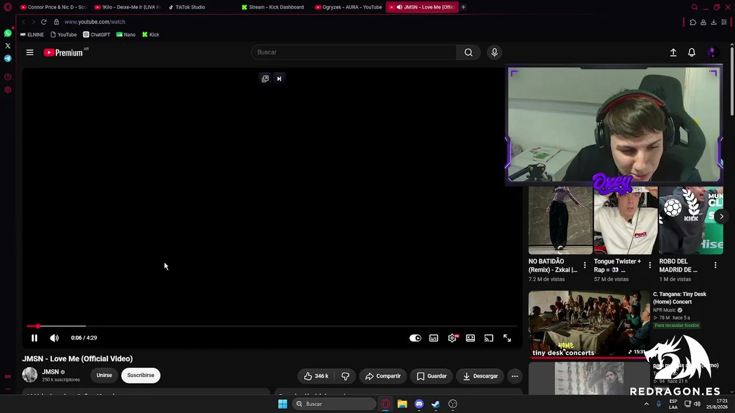The height and width of the screenshot is (413, 735).
Task: Start voice search with the microphone
Action: click(494, 52)
